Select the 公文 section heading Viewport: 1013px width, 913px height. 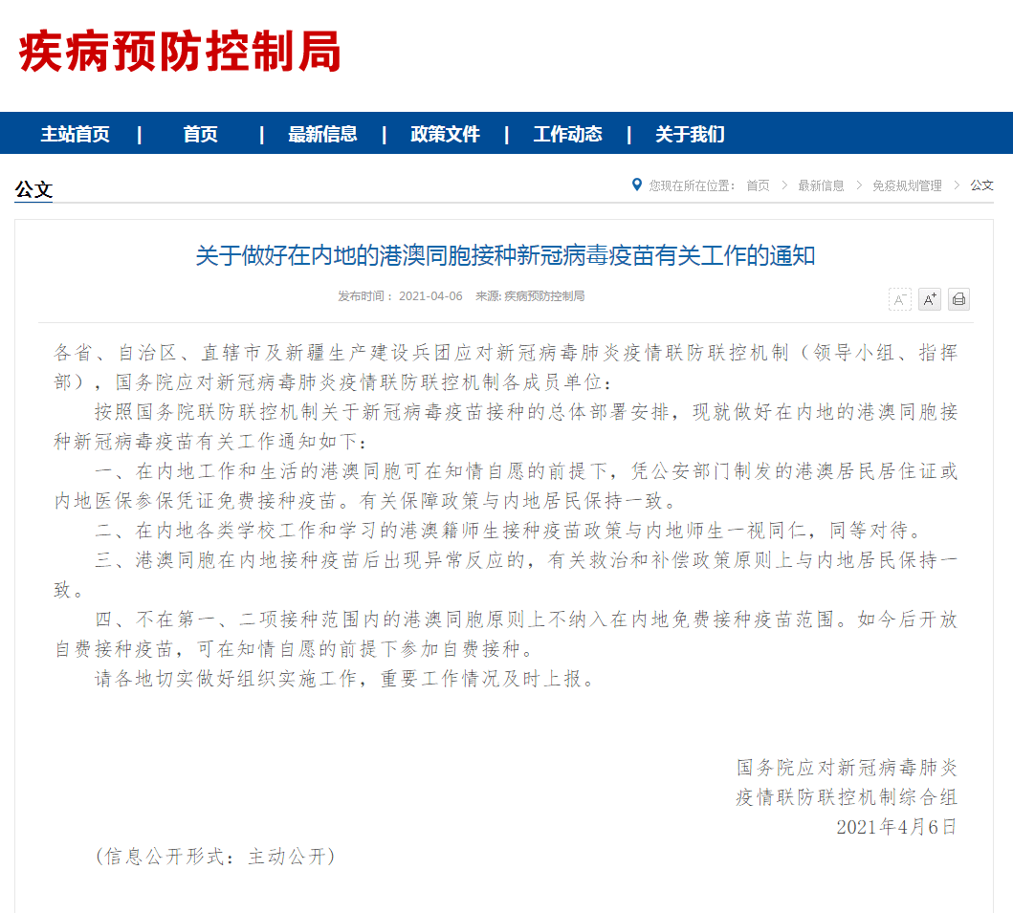coord(33,189)
